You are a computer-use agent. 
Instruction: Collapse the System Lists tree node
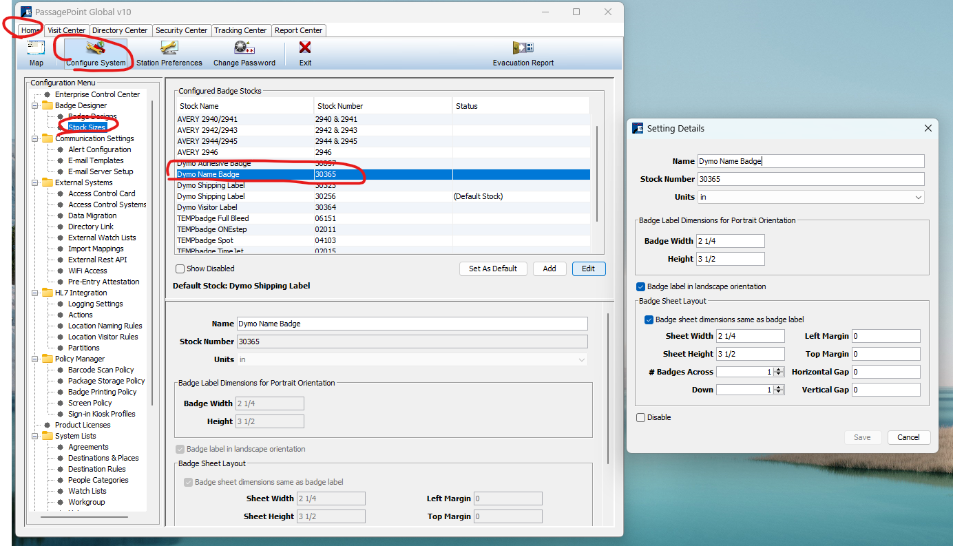tap(35, 436)
